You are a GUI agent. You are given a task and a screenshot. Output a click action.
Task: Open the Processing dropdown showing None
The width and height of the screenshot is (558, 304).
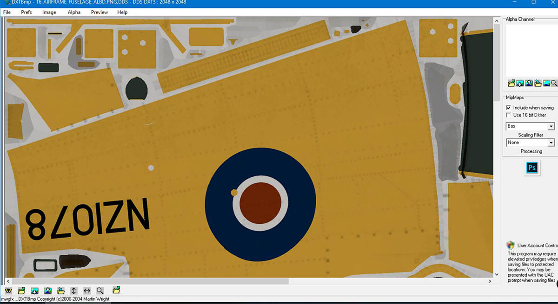tap(530, 142)
